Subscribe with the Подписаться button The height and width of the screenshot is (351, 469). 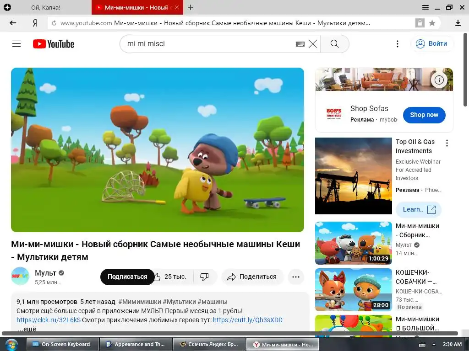point(127,277)
